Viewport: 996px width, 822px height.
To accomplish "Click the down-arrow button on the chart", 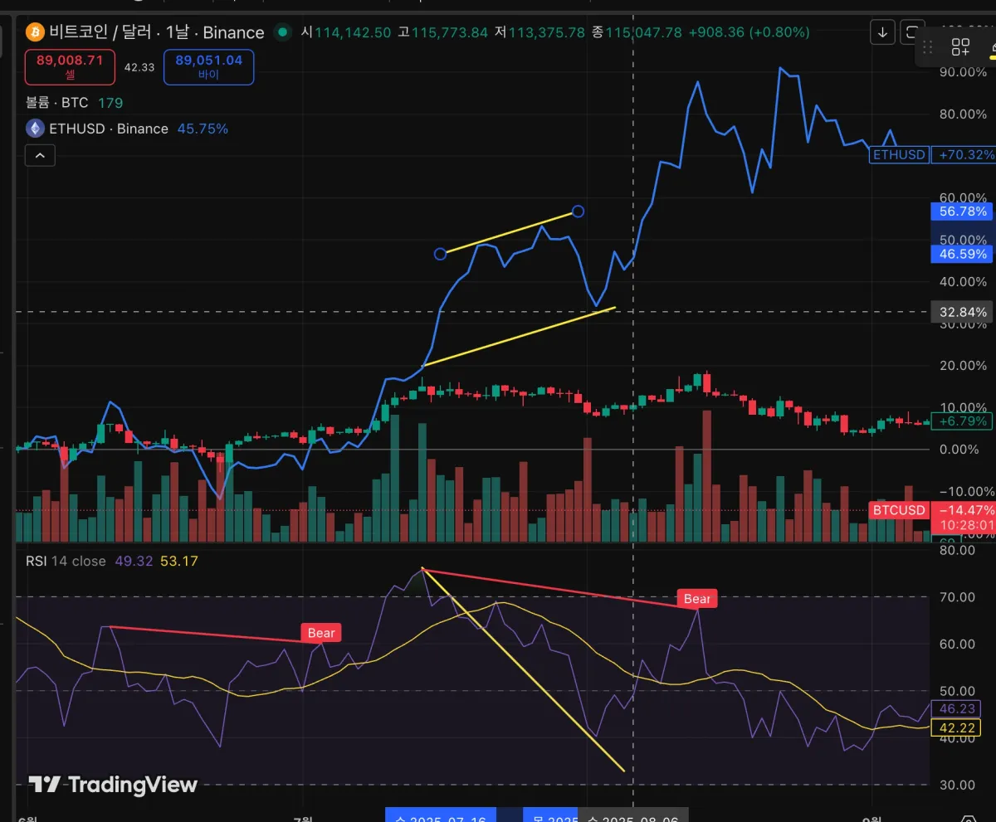I will point(881,32).
